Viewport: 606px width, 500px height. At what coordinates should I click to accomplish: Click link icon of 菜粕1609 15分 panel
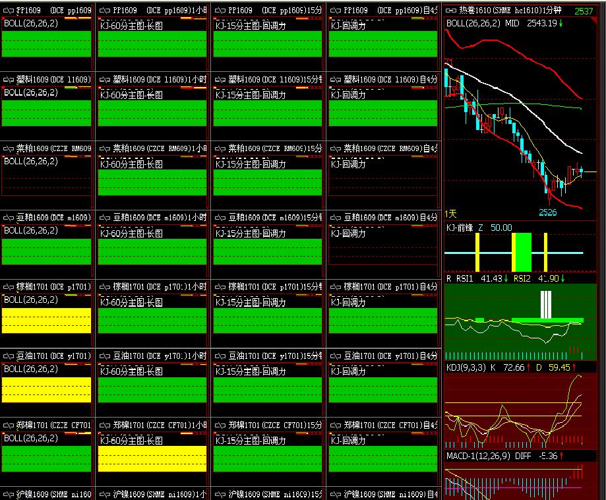point(220,148)
